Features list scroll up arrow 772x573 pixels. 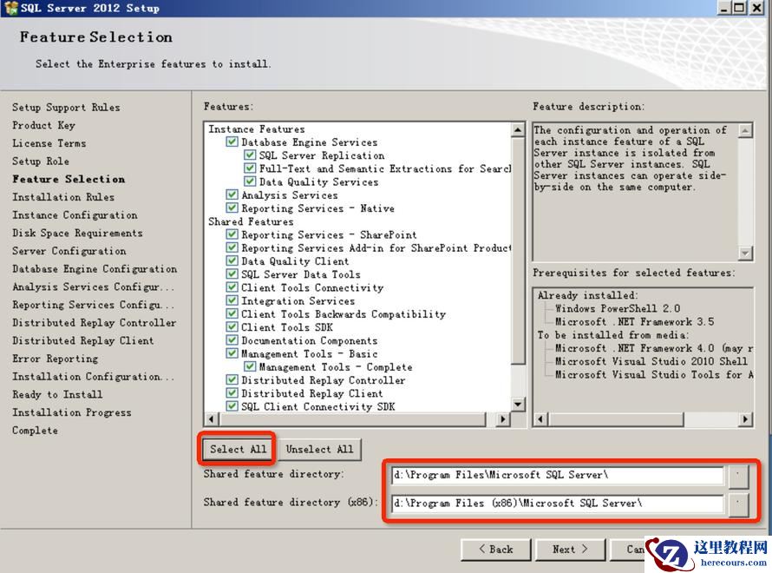(x=518, y=129)
